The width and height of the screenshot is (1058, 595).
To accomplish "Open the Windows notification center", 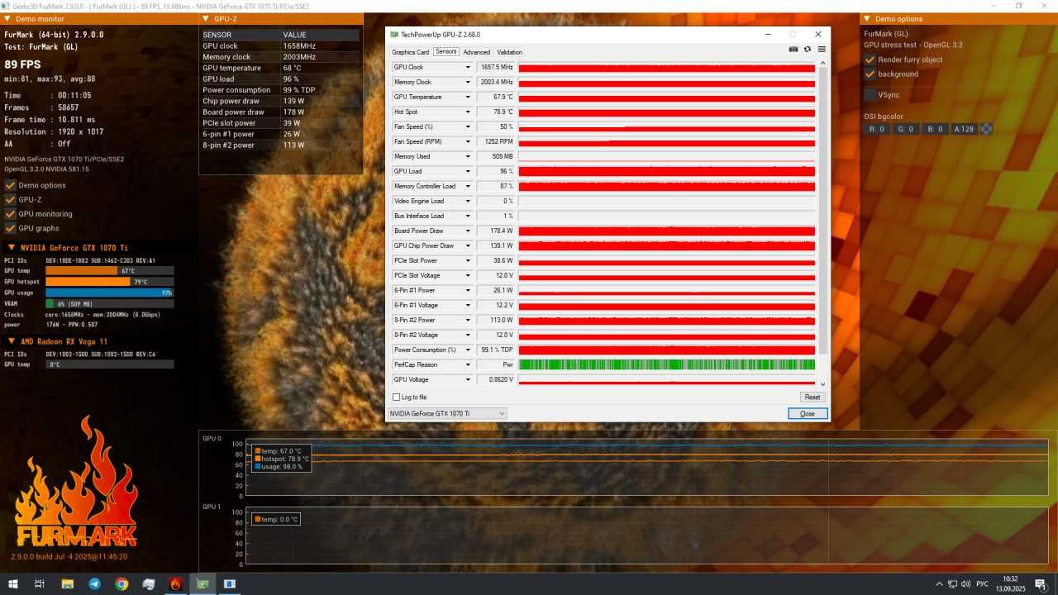I will [x=1041, y=583].
